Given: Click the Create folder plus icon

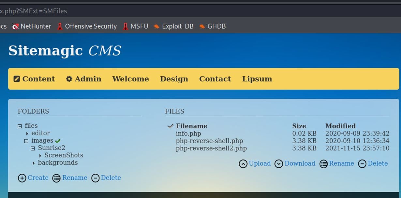Looking at the screenshot, I should [22, 178].
